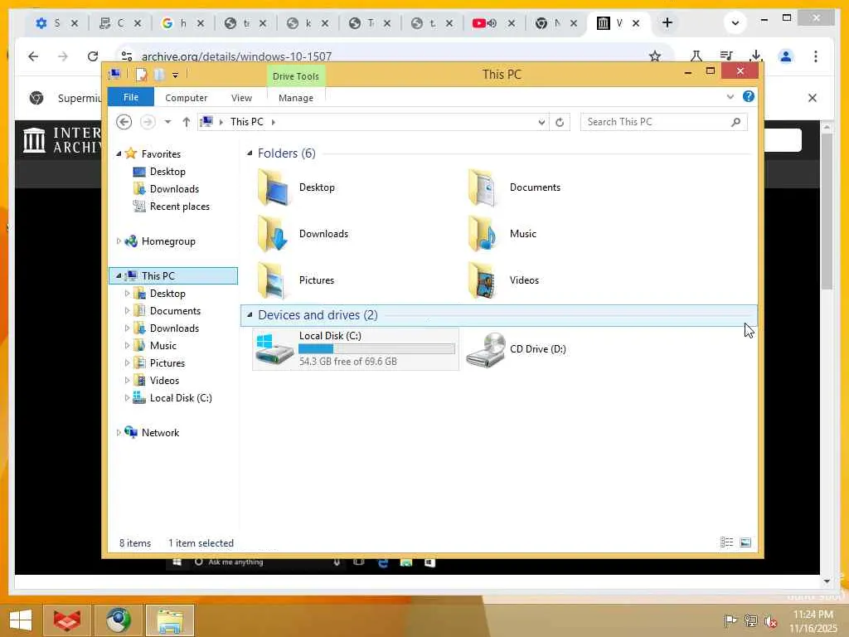The image size is (849, 637).
Task: Select Pictures under This PC in tree
Action: point(159,363)
